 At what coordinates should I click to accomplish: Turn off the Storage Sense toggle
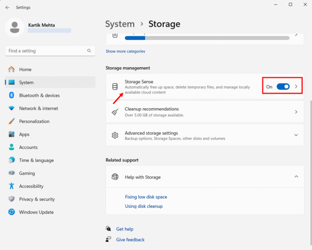(x=283, y=86)
